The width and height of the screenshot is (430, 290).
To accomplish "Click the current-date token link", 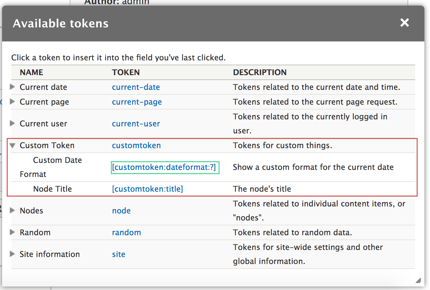I will [136, 87].
